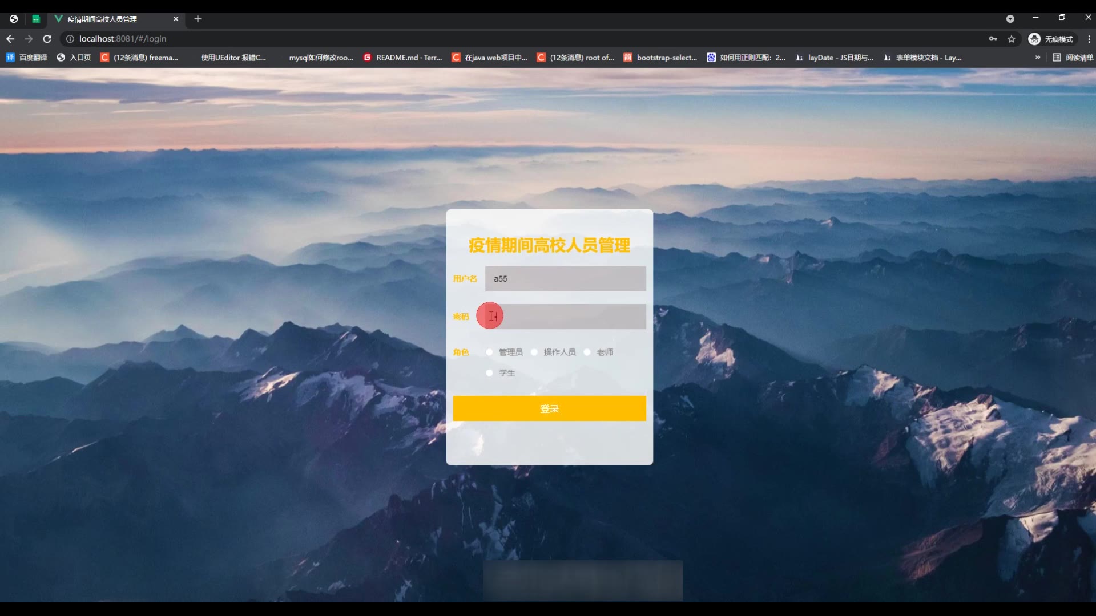
Task: Reload the page with refresh icon
Action: pos(47,39)
